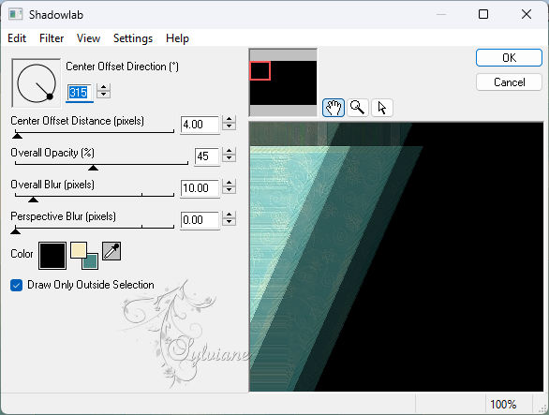The width and height of the screenshot is (549, 415).
Task: Open the Help menu
Action: click(x=177, y=38)
